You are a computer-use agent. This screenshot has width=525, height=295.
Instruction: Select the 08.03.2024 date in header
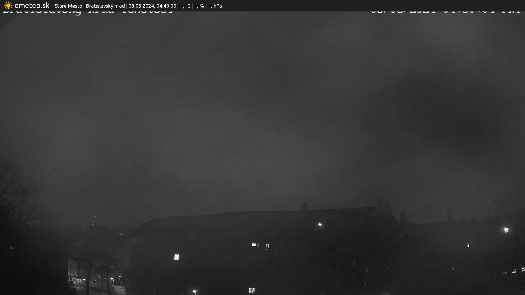pos(141,6)
